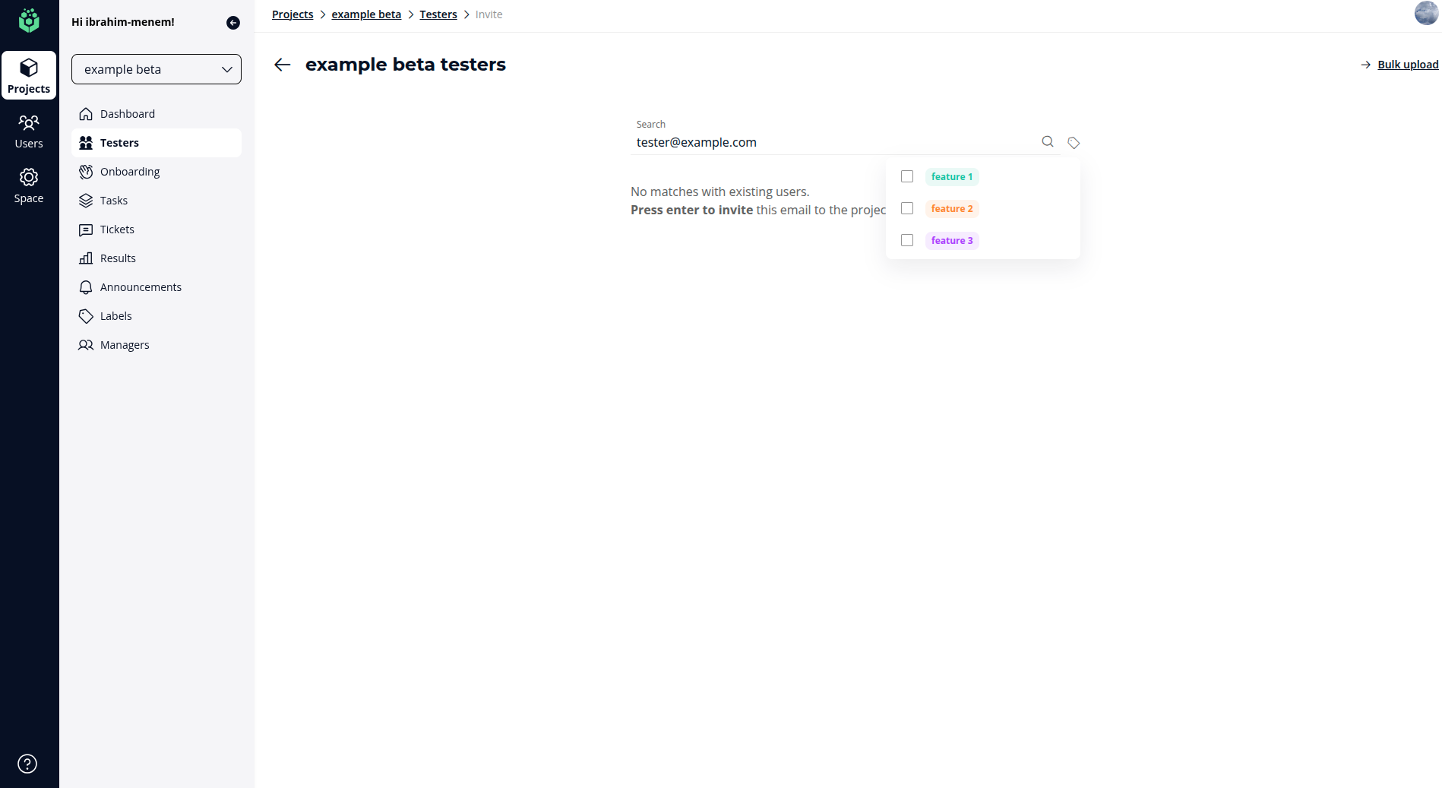Image resolution: width=1442 pixels, height=788 pixels.
Task: Click the 'example beta testers' heading
Action: coord(406,65)
